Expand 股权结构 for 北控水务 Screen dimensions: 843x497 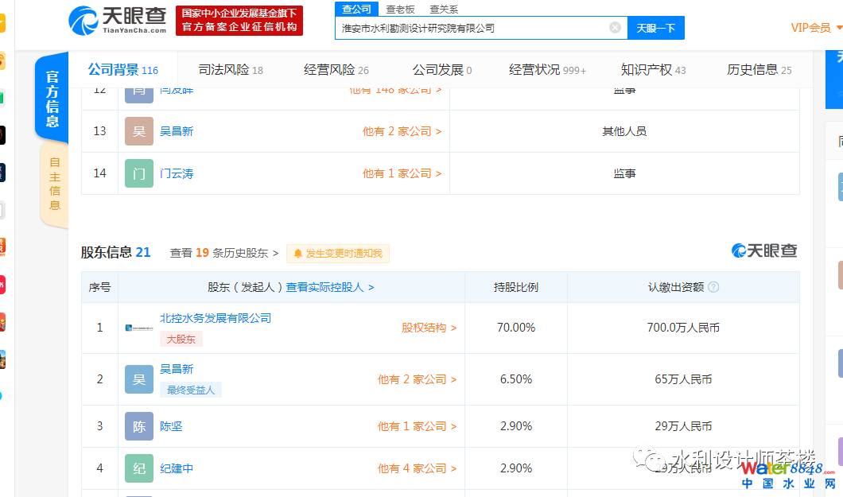point(429,328)
